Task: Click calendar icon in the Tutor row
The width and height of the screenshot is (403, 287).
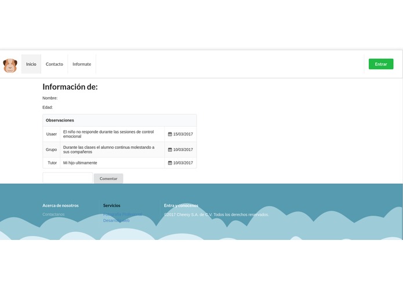Action: (170, 163)
